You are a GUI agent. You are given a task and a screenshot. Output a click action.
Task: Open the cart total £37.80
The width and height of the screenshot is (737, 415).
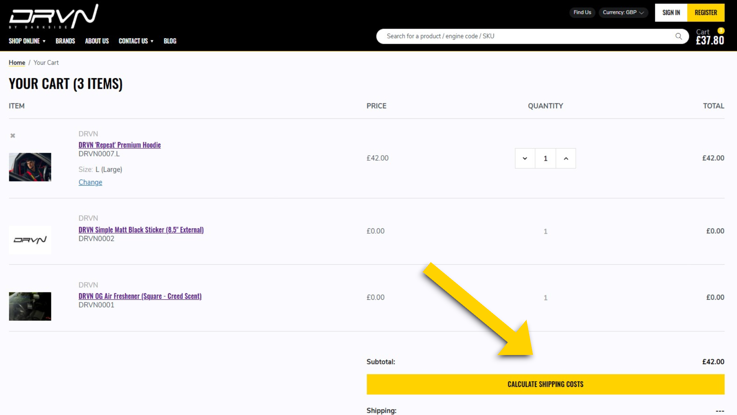(x=710, y=40)
